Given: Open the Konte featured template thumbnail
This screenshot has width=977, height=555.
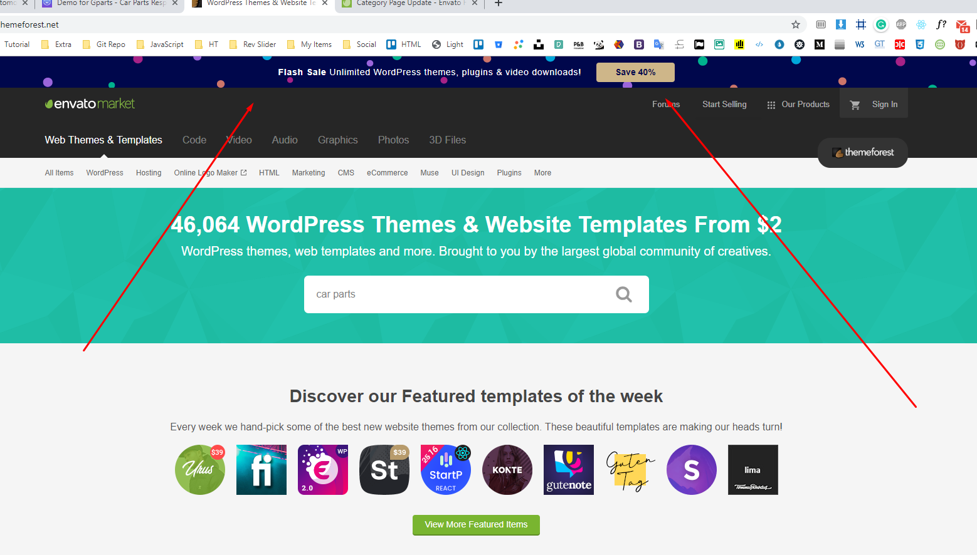Looking at the screenshot, I should click(507, 470).
